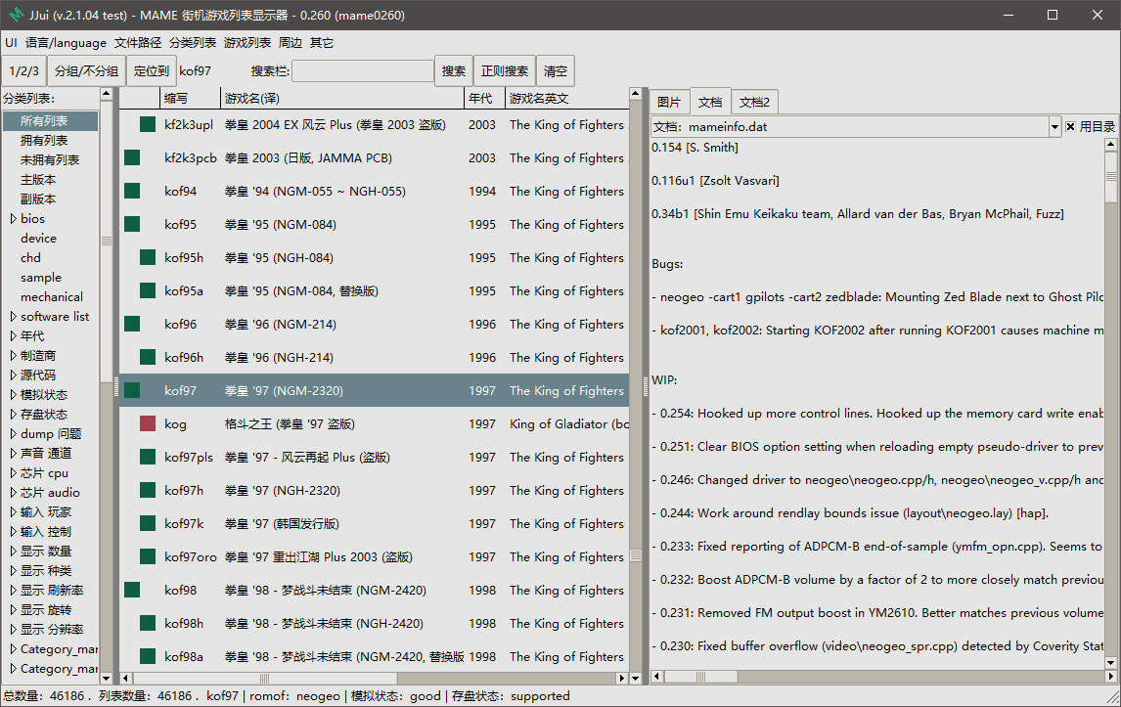Click the game list horizontal scrollbar
The width and height of the screenshot is (1121, 707).
coord(374,678)
